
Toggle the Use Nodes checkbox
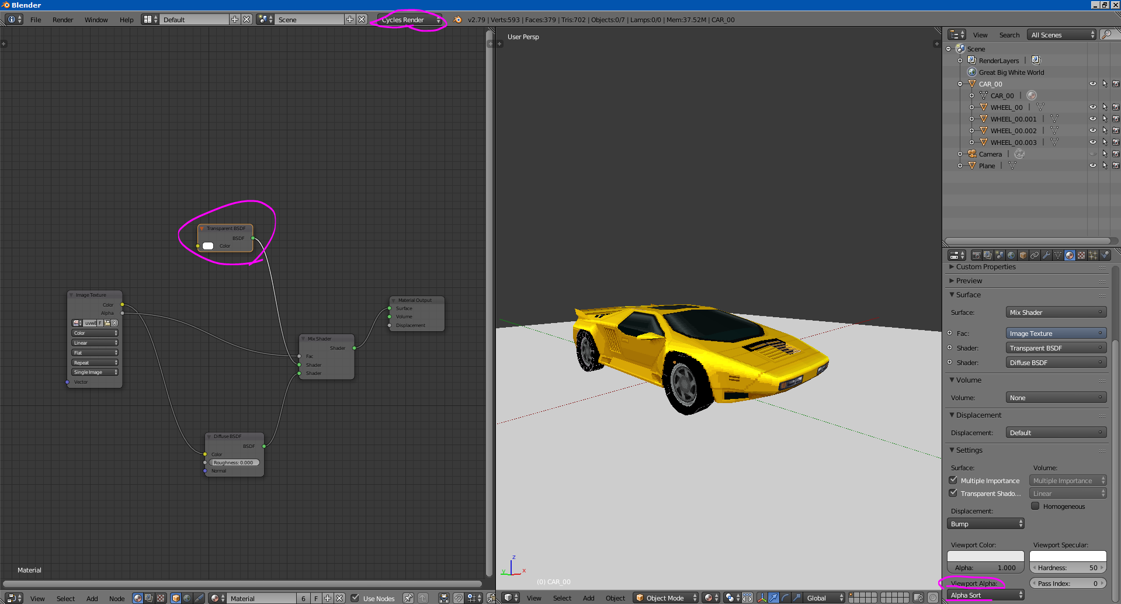[x=355, y=598]
